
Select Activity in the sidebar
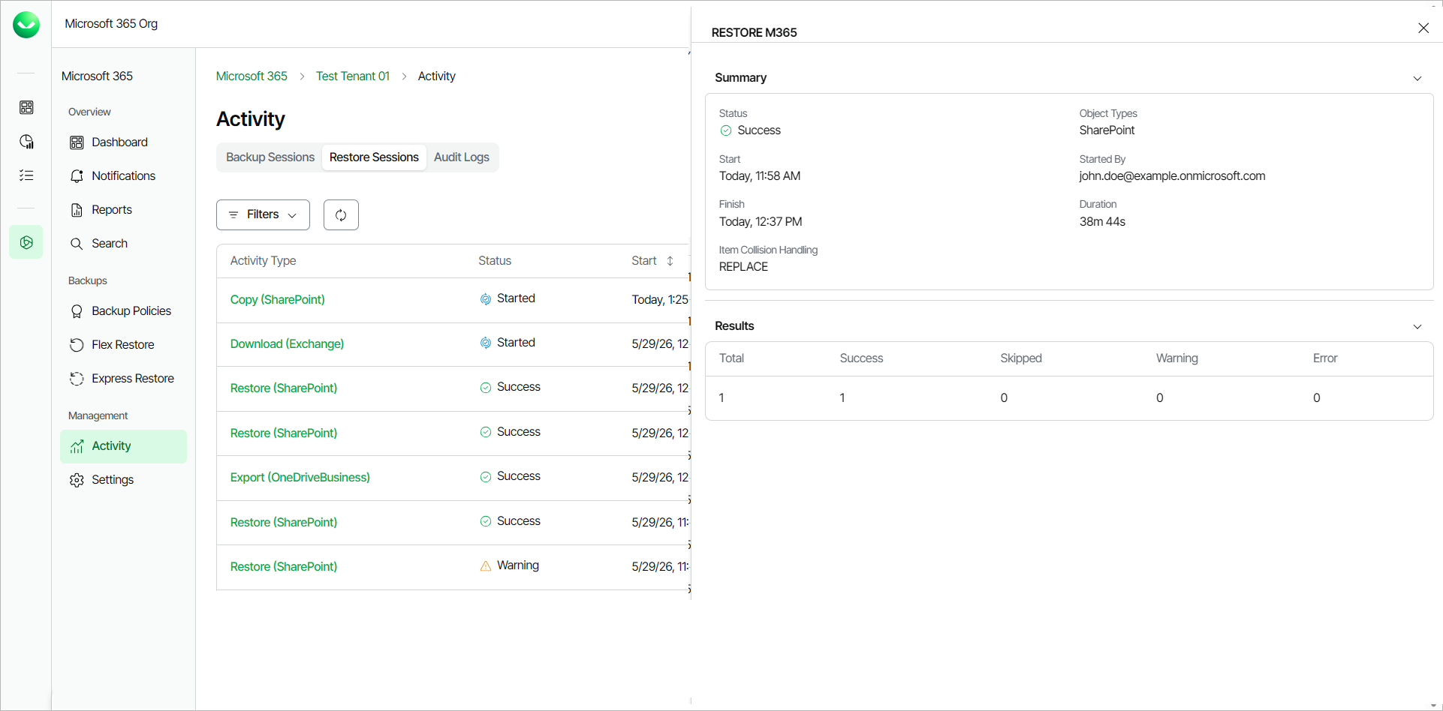click(x=123, y=446)
